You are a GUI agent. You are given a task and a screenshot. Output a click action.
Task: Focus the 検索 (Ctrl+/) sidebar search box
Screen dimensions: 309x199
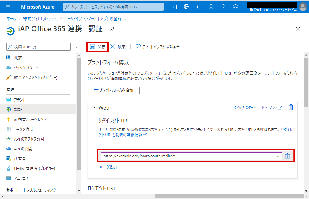[39, 47]
